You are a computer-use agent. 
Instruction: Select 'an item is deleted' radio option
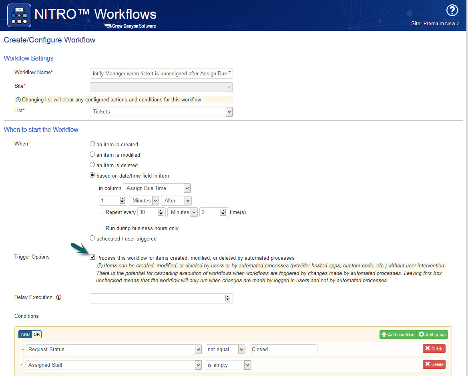click(92, 165)
